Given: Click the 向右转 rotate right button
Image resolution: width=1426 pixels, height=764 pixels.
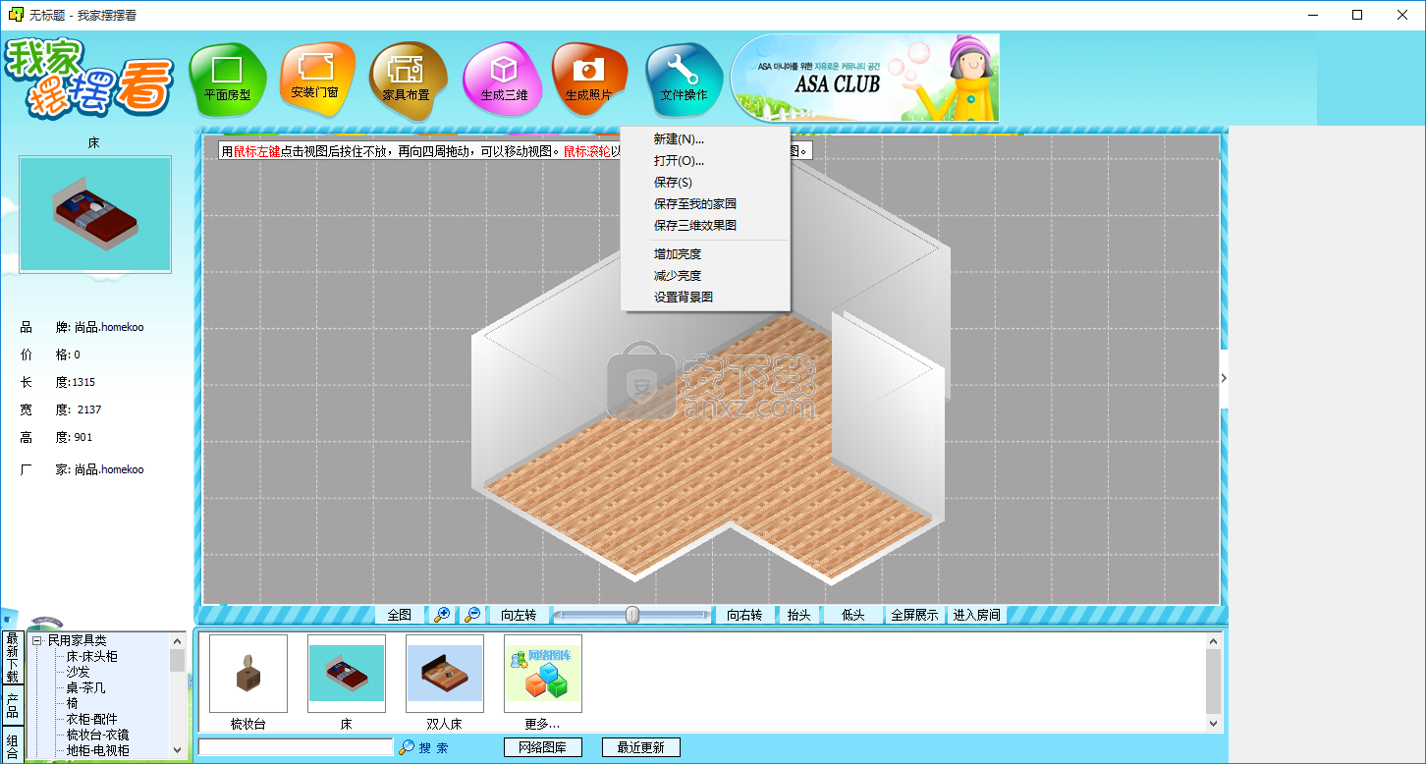Looking at the screenshot, I should (x=744, y=615).
